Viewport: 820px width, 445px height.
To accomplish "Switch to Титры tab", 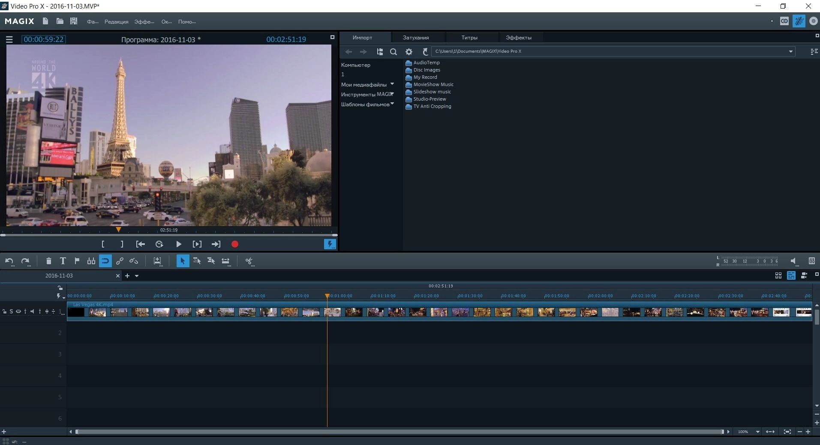I will (469, 38).
